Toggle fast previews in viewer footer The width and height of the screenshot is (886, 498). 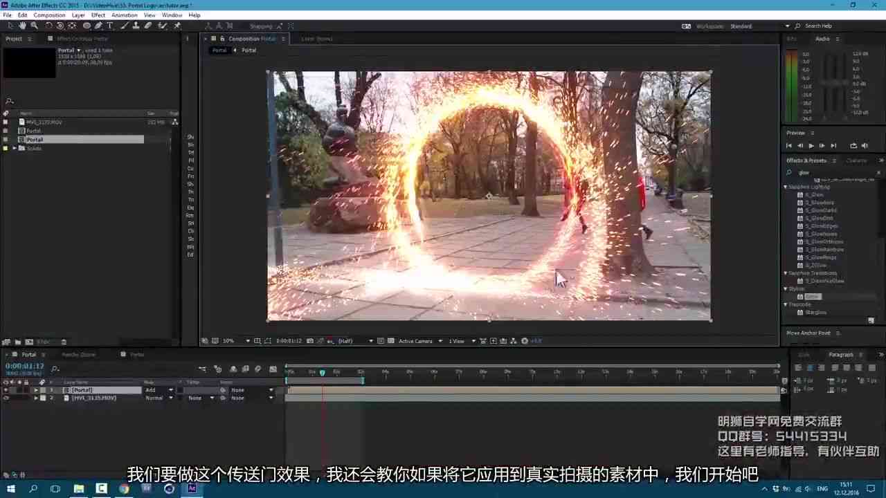pyautogui.click(x=494, y=341)
